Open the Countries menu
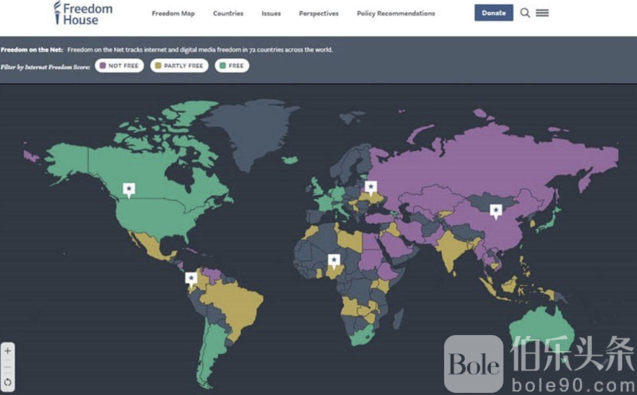 (228, 13)
